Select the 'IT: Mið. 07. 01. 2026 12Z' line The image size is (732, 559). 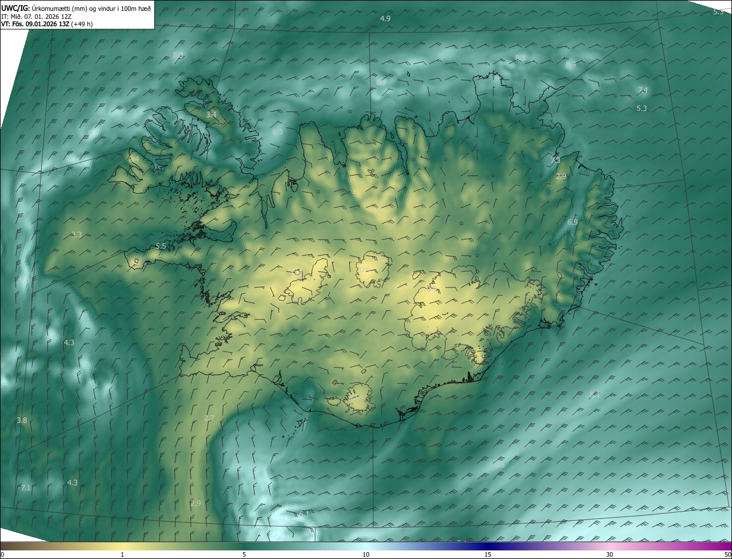[36, 16]
